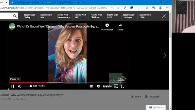Close the Pastor Greg Locke tab
The height and width of the screenshot is (110, 195).
43,2
